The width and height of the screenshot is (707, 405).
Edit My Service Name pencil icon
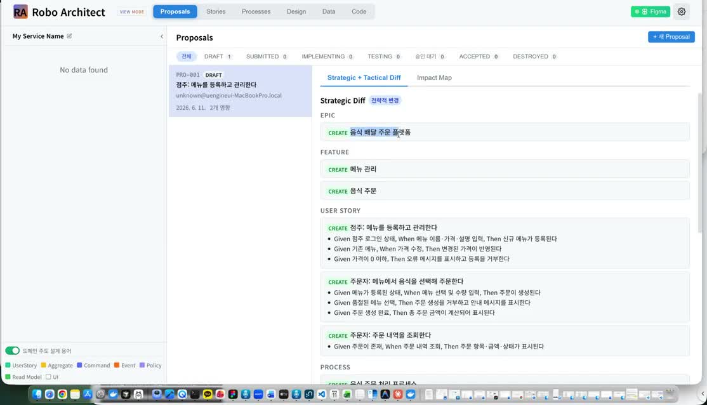[69, 36]
